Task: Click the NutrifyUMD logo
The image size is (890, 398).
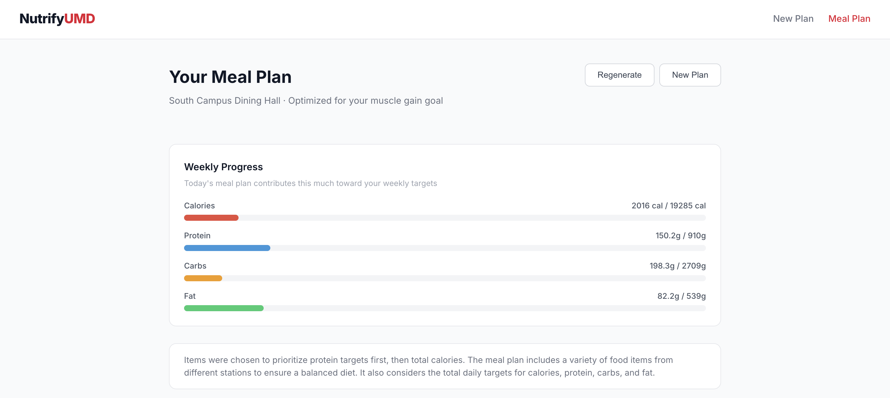Action: click(x=57, y=19)
